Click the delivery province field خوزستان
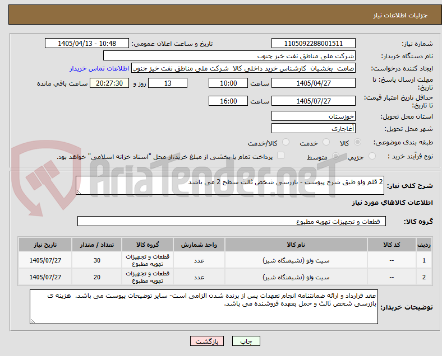 tap(313, 116)
